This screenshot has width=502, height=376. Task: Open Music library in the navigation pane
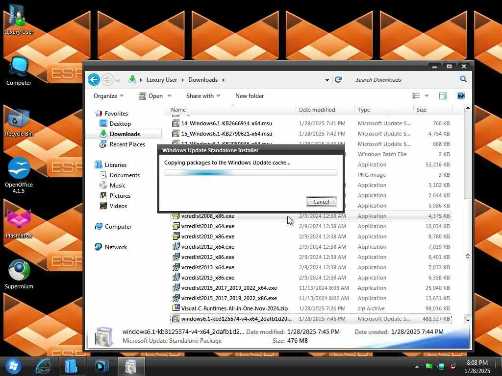pyautogui.click(x=117, y=186)
